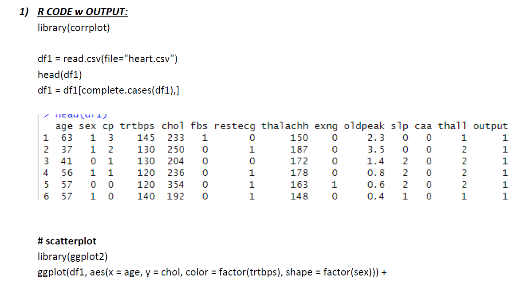The width and height of the screenshot is (516, 291).
Task: Click the complete.cases code line
Action: tap(109, 90)
